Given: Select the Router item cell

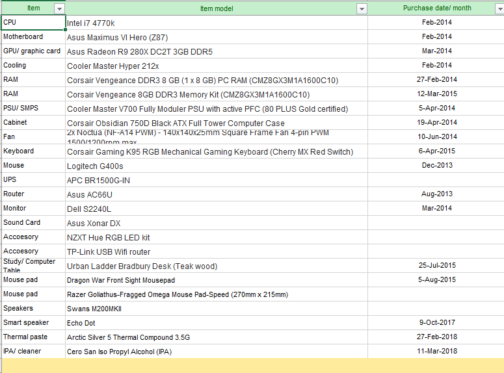Looking at the screenshot, I should pos(33,194).
